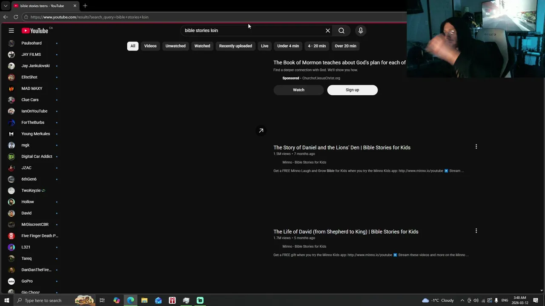This screenshot has height=306, width=545.
Task: Go back with the browser back arrow
Action: (x=6, y=17)
